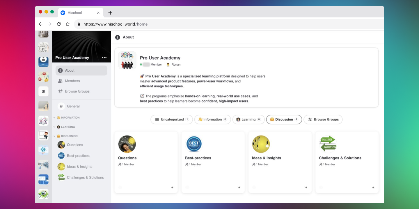The image size is (419, 209).
Task: Click the arrow on the Questions card
Action: 172,188
